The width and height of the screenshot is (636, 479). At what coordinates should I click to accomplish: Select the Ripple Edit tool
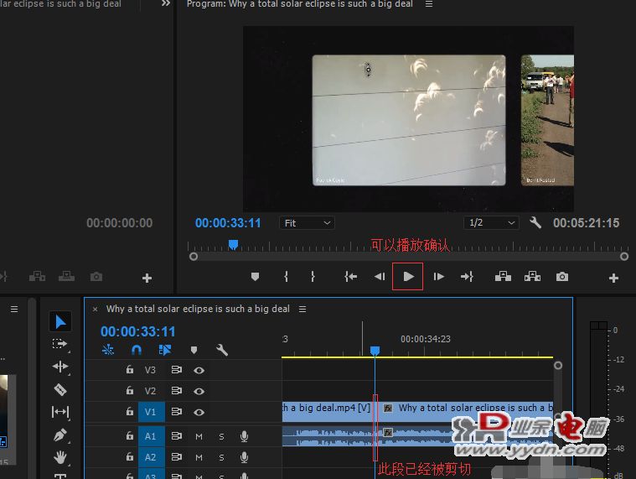[x=60, y=367]
